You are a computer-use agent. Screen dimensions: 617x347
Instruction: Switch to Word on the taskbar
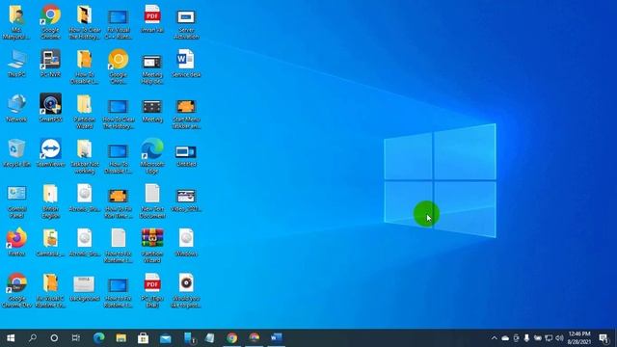click(x=277, y=338)
